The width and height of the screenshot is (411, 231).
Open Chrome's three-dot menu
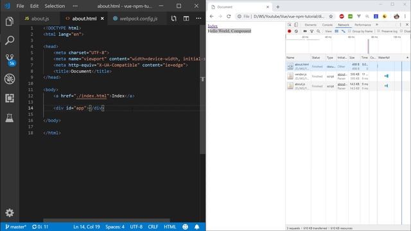tap(405, 16)
